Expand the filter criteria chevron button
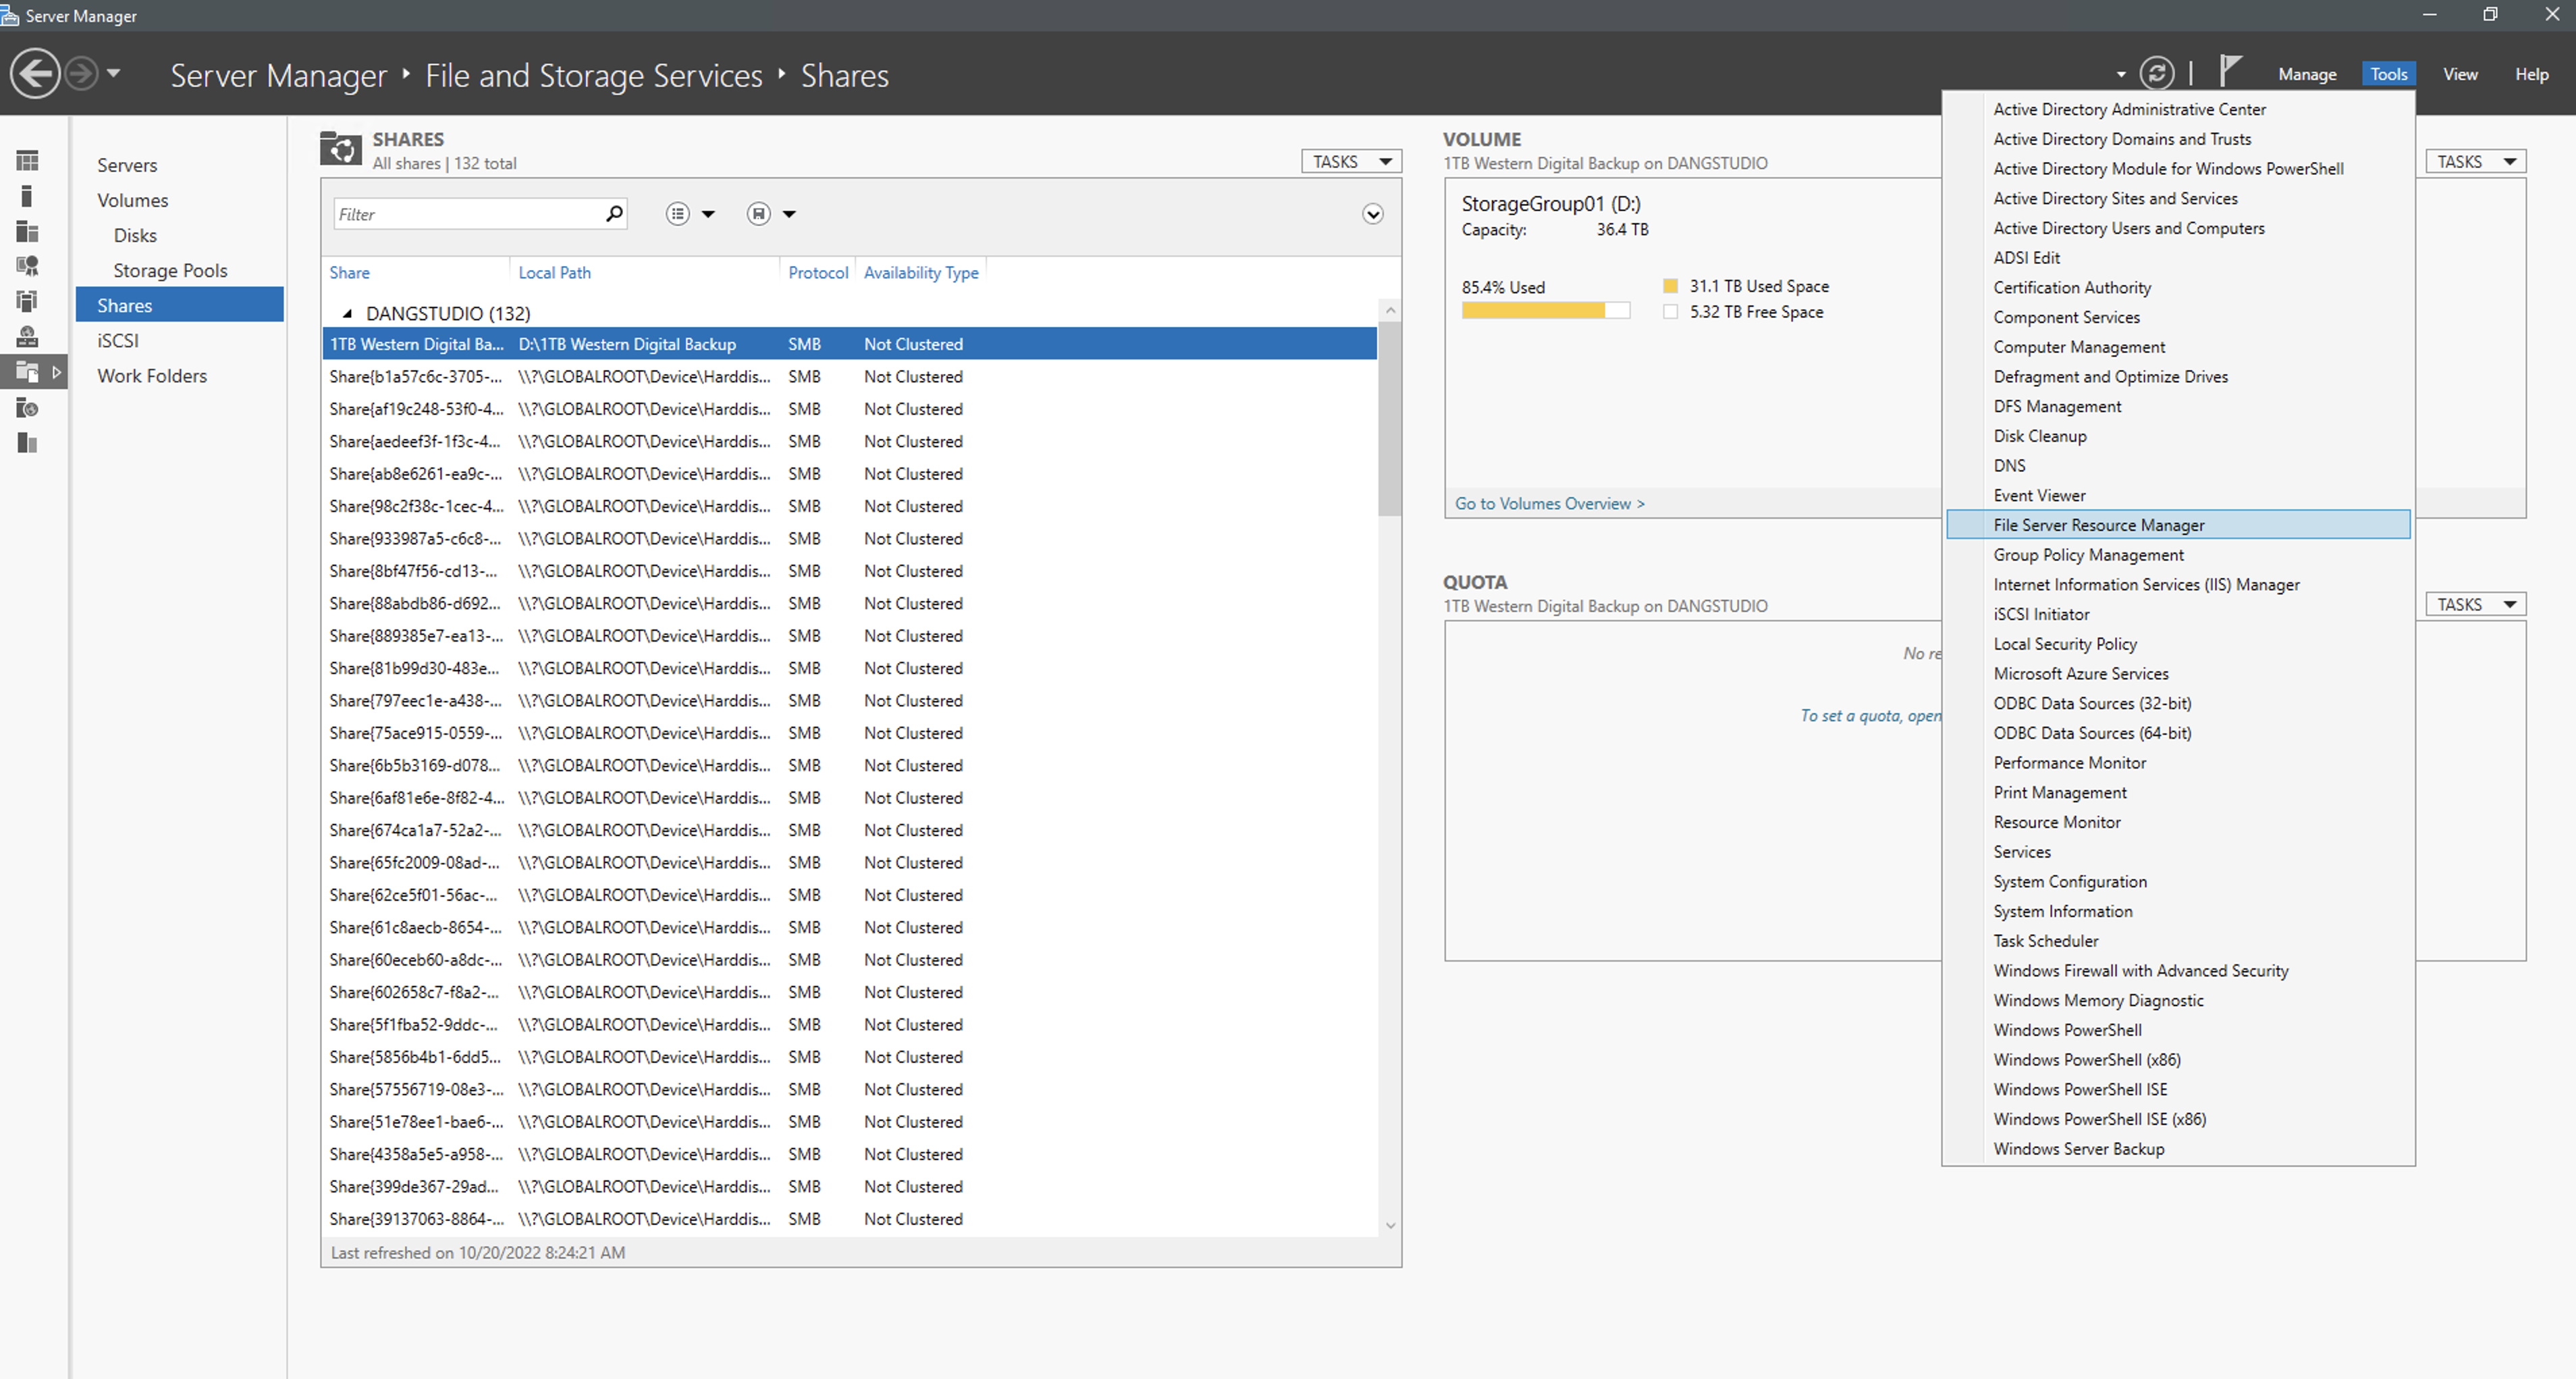The width and height of the screenshot is (2576, 1379). click(1373, 213)
